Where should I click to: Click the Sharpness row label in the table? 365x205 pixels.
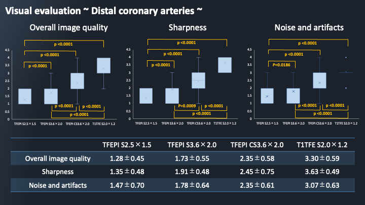click(58, 172)
